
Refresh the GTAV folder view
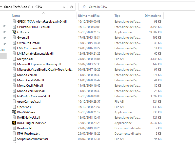72,7
